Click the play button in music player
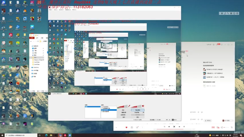The width and height of the screenshot is (244, 137). pyautogui.click(x=174, y=127)
